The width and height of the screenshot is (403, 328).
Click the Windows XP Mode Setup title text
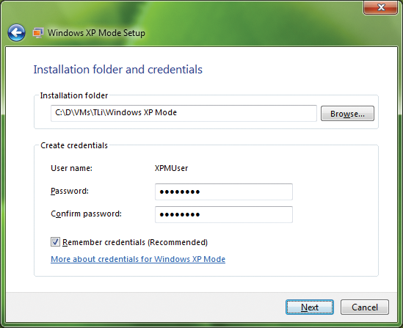(x=96, y=33)
